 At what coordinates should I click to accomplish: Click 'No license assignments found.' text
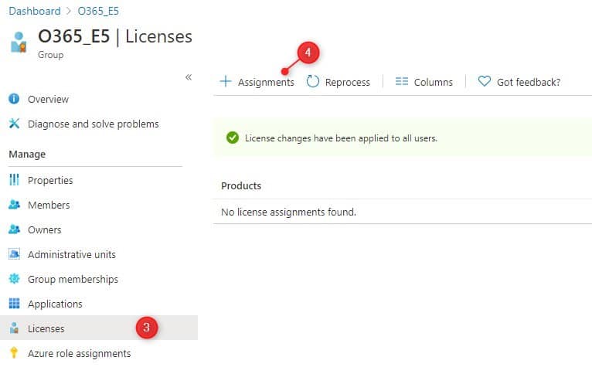coord(288,212)
